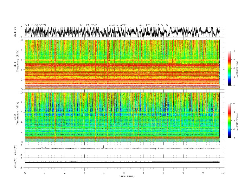Click the "ch.4(V)" axis label
The image size is (251, 194).
15,163
